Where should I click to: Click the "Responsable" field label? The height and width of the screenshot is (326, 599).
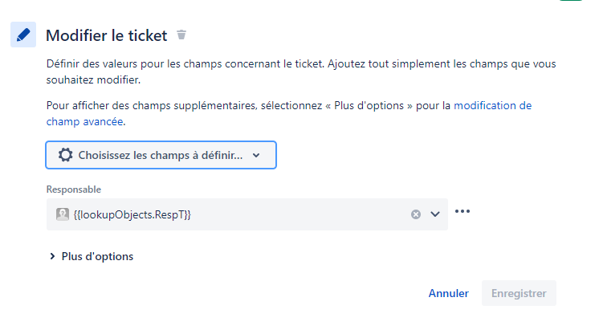[x=74, y=189]
